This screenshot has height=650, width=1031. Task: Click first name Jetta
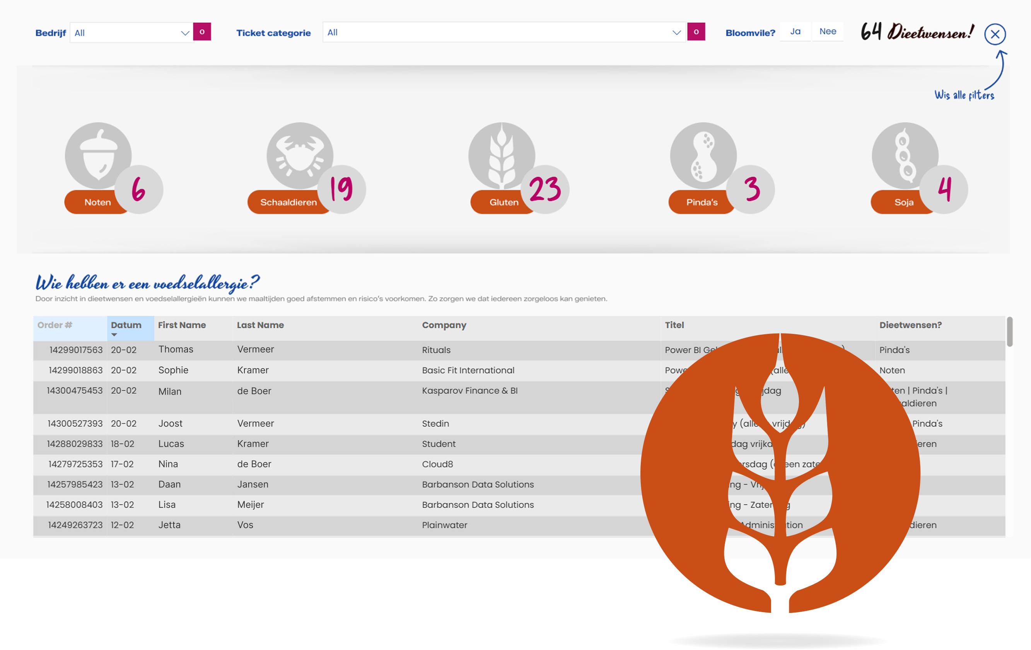pos(169,525)
